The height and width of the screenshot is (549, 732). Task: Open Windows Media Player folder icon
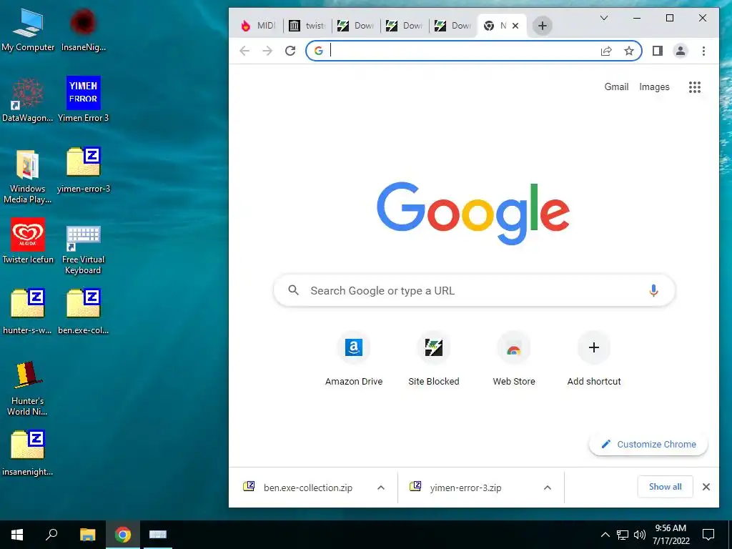(28, 177)
